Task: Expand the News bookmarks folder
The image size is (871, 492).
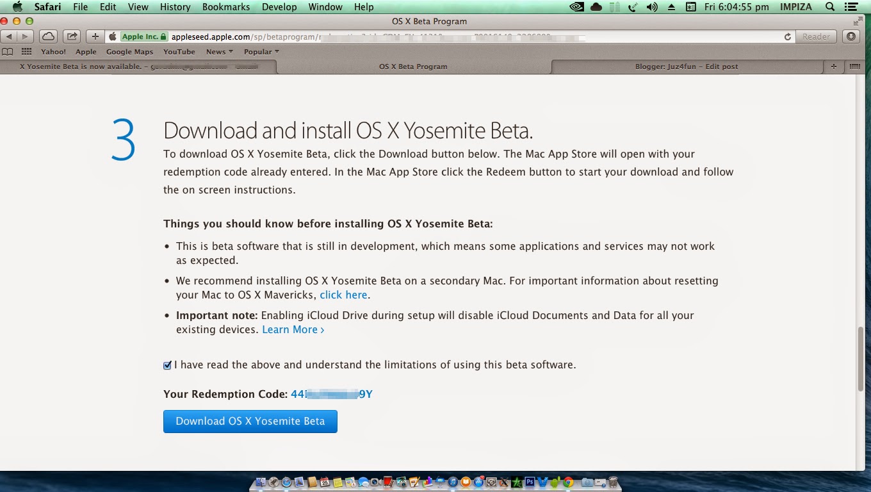Action: pyautogui.click(x=220, y=52)
